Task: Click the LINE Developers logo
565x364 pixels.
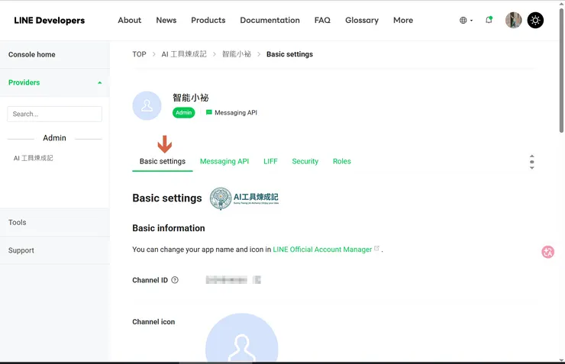Action: (x=50, y=21)
